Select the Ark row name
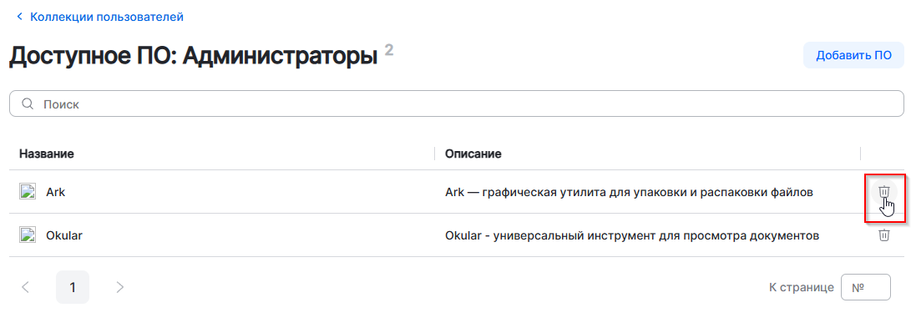Image resolution: width=911 pixels, height=323 pixels. (x=56, y=192)
